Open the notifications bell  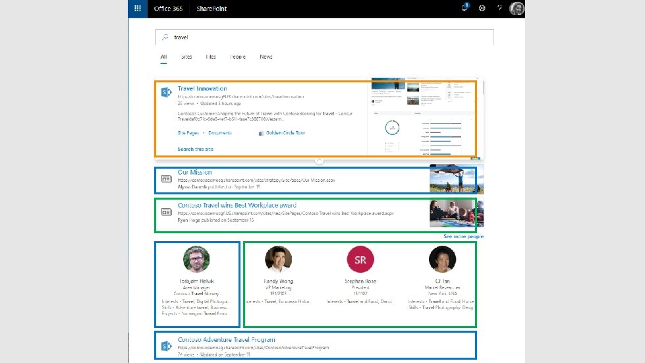pos(465,8)
